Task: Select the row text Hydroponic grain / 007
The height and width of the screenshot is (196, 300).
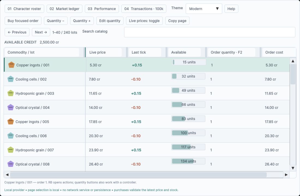Action: [x=35, y=150]
